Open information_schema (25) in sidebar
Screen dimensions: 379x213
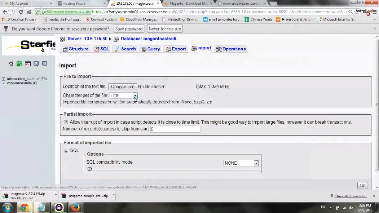[x=27, y=79]
